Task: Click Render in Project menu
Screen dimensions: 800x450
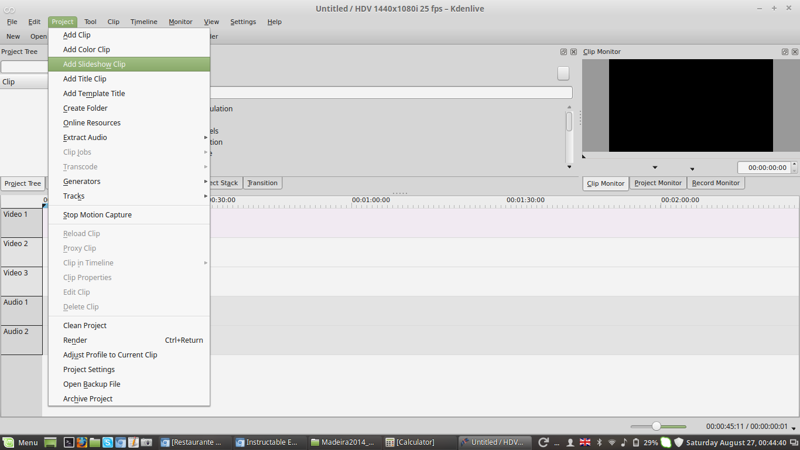Action: pyautogui.click(x=129, y=340)
